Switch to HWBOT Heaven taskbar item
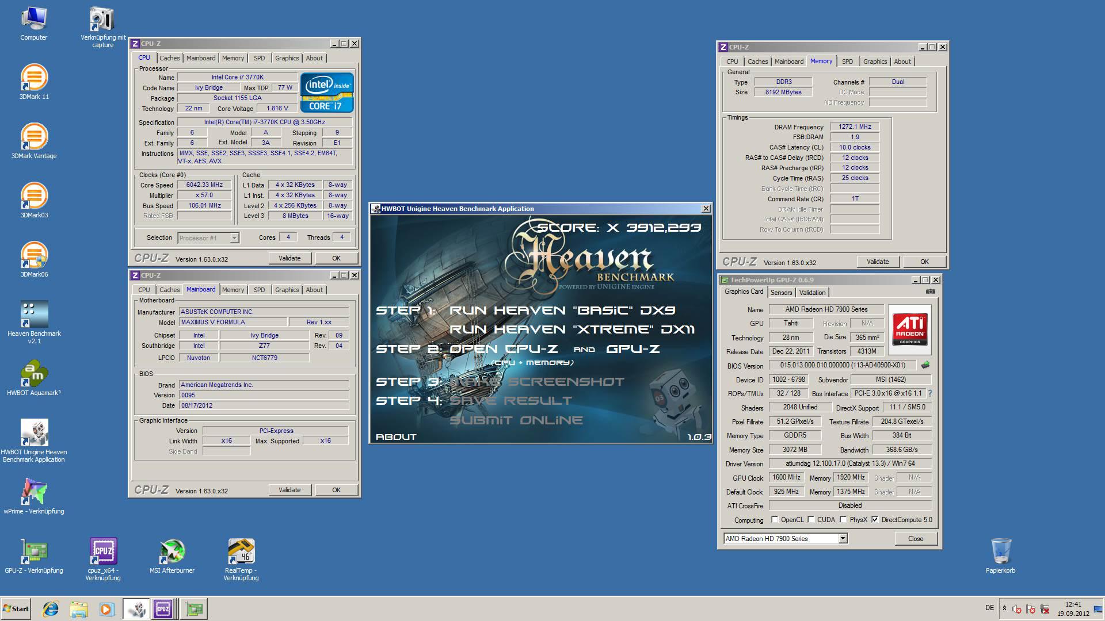The image size is (1105, 621). coord(136,608)
